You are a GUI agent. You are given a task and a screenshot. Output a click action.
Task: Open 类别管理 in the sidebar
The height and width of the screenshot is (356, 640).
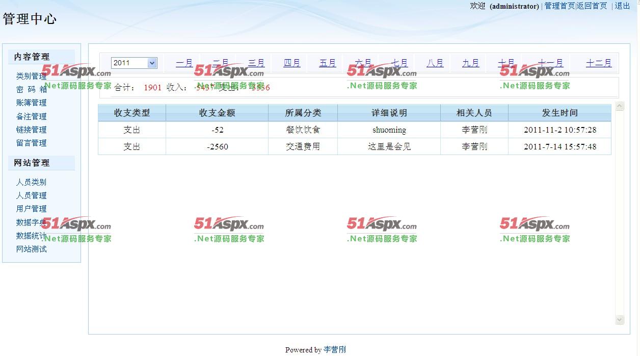pos(31,76)
